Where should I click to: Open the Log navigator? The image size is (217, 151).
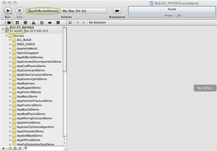58,23
